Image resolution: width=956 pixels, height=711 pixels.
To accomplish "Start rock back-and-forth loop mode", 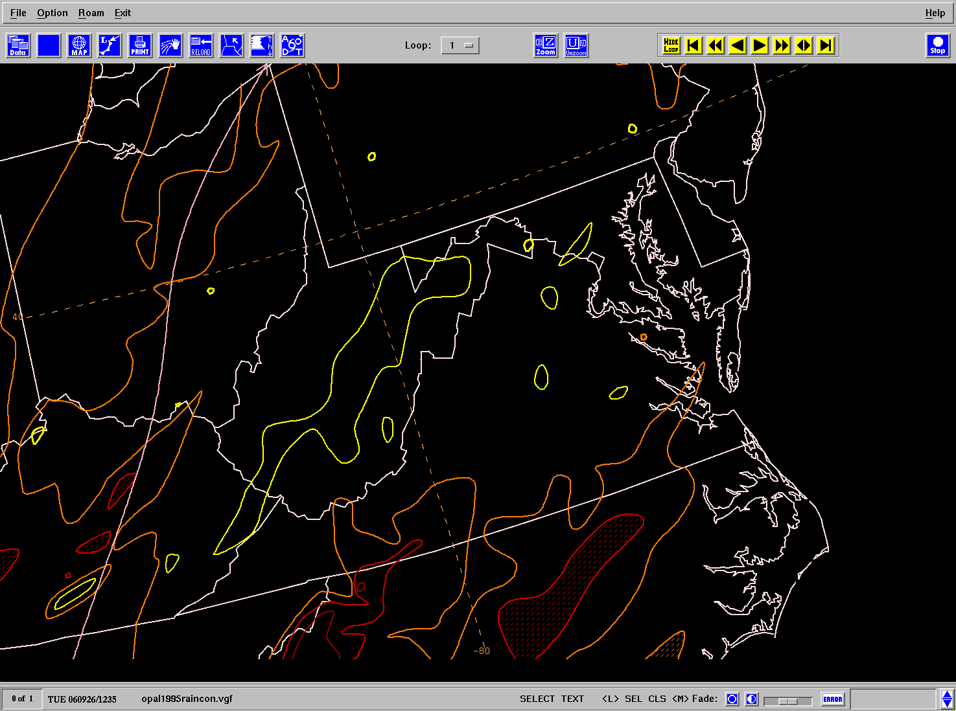I will tap(804, 45).
